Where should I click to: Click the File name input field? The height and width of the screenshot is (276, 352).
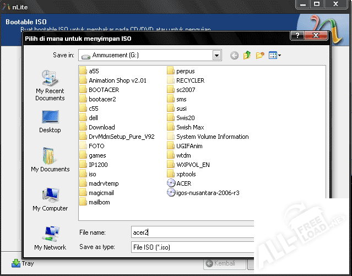(192, 233)
